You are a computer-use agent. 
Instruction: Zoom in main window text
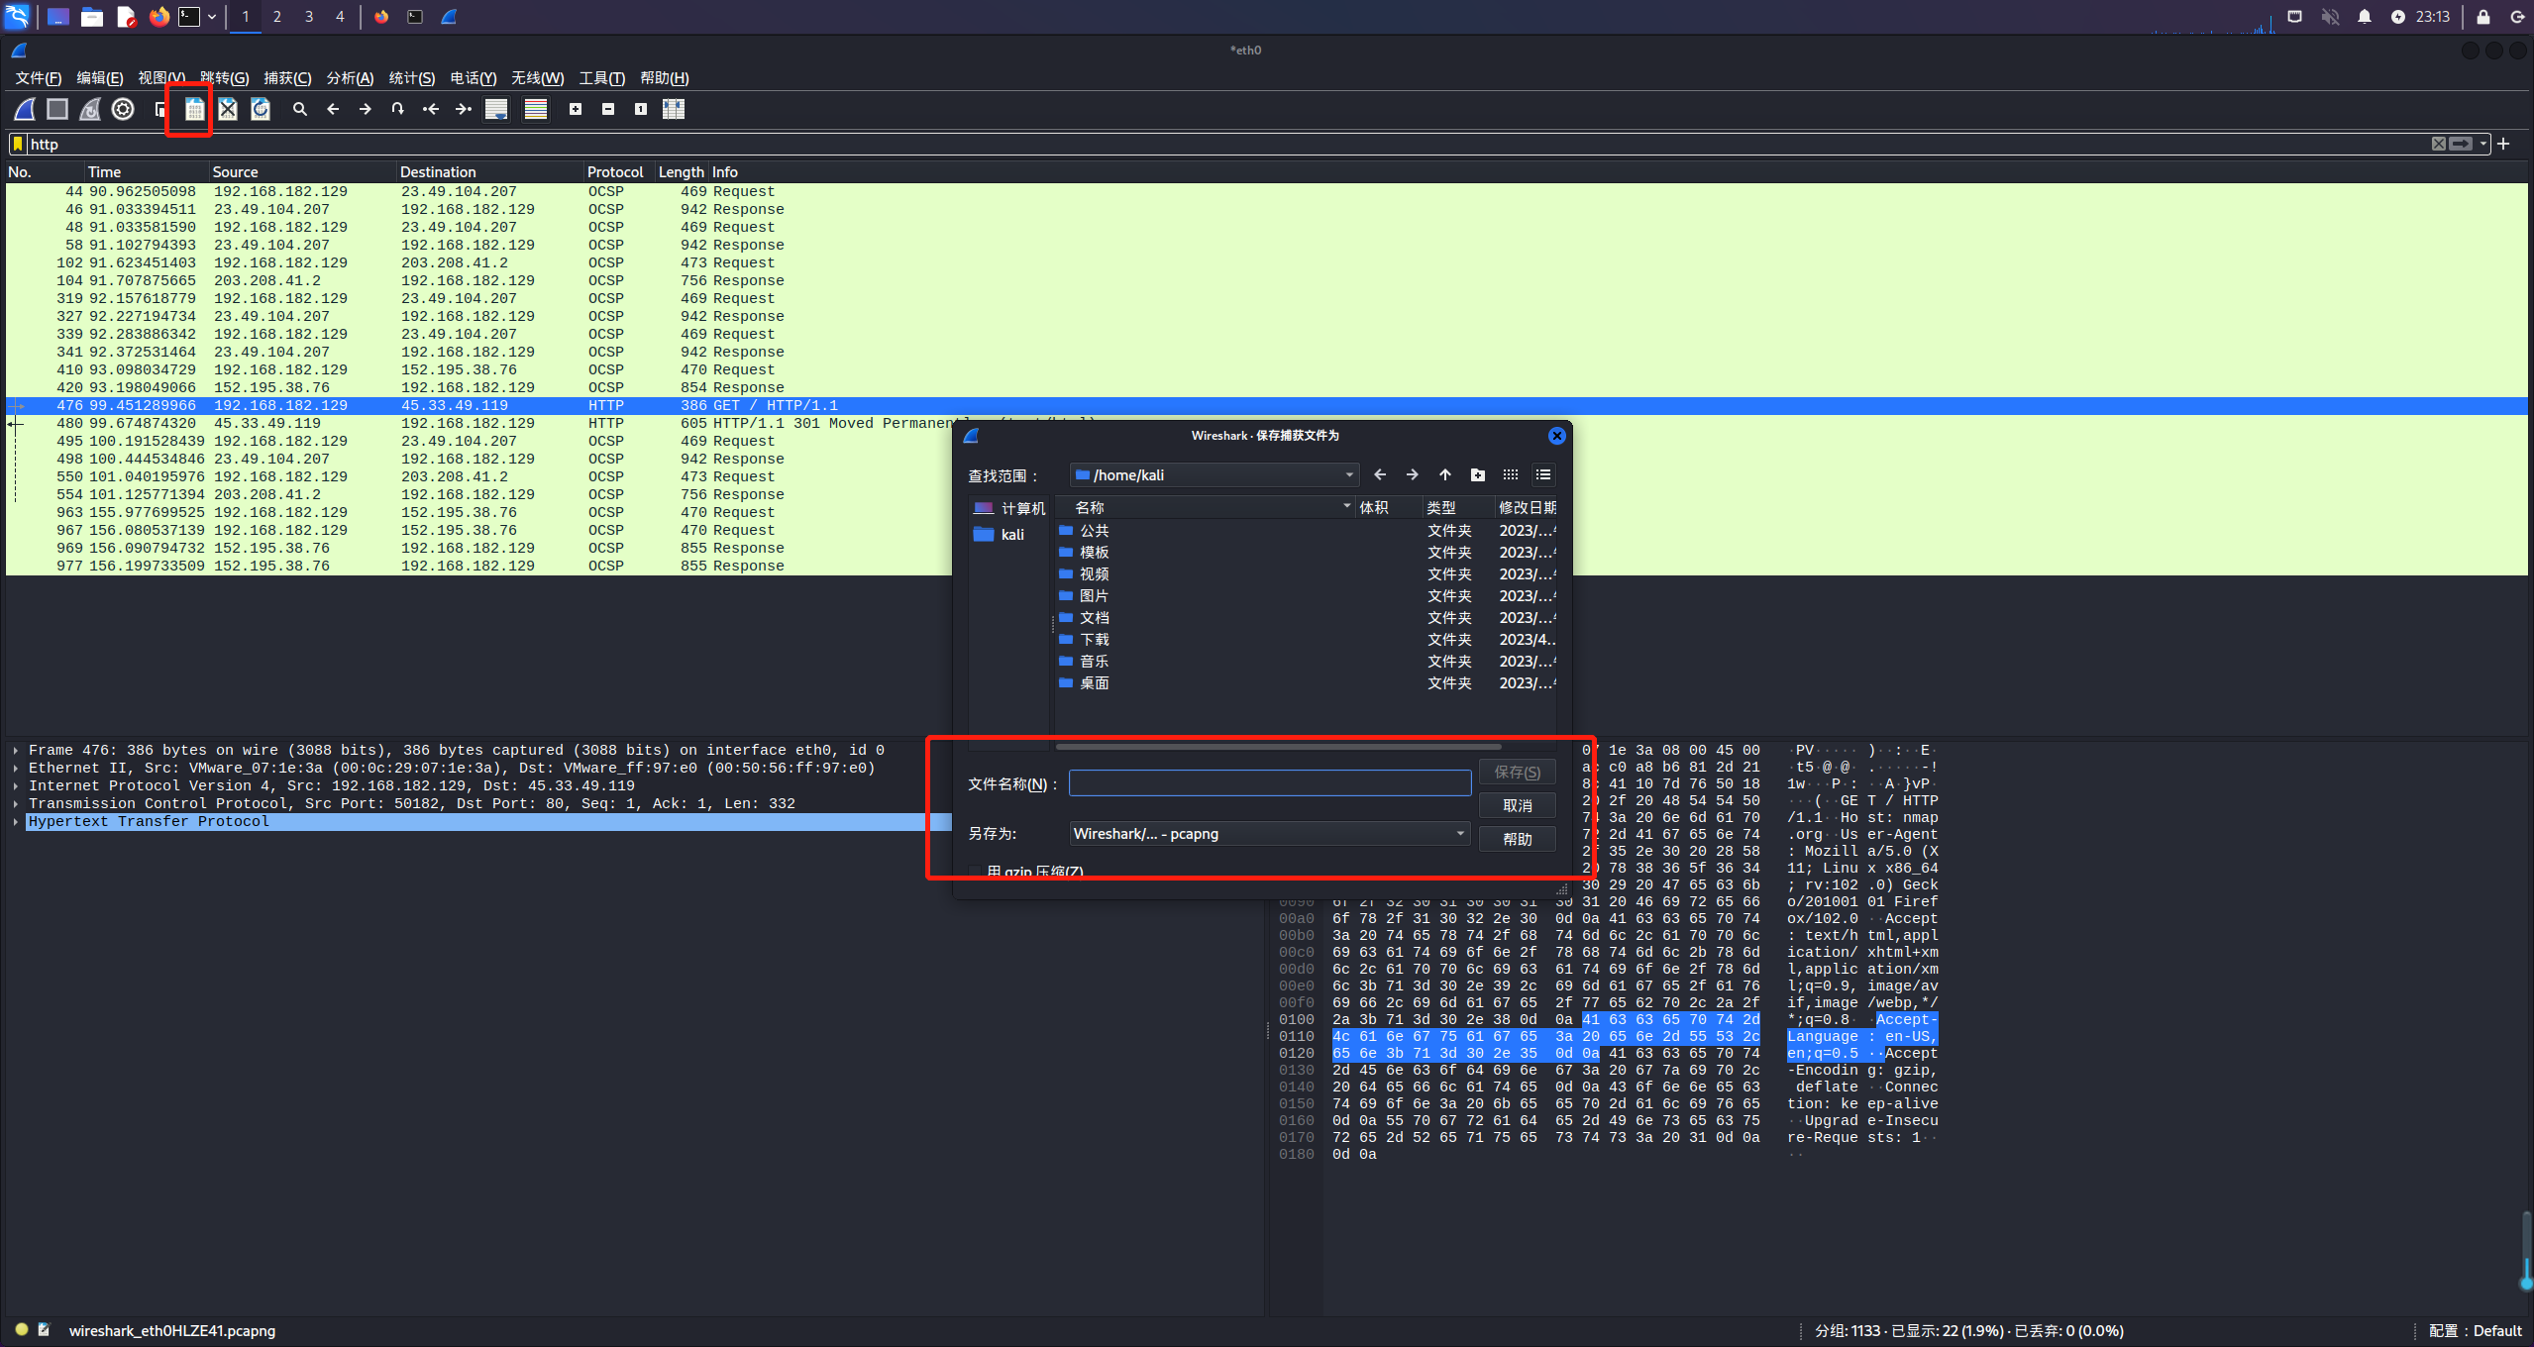(576, 109)
